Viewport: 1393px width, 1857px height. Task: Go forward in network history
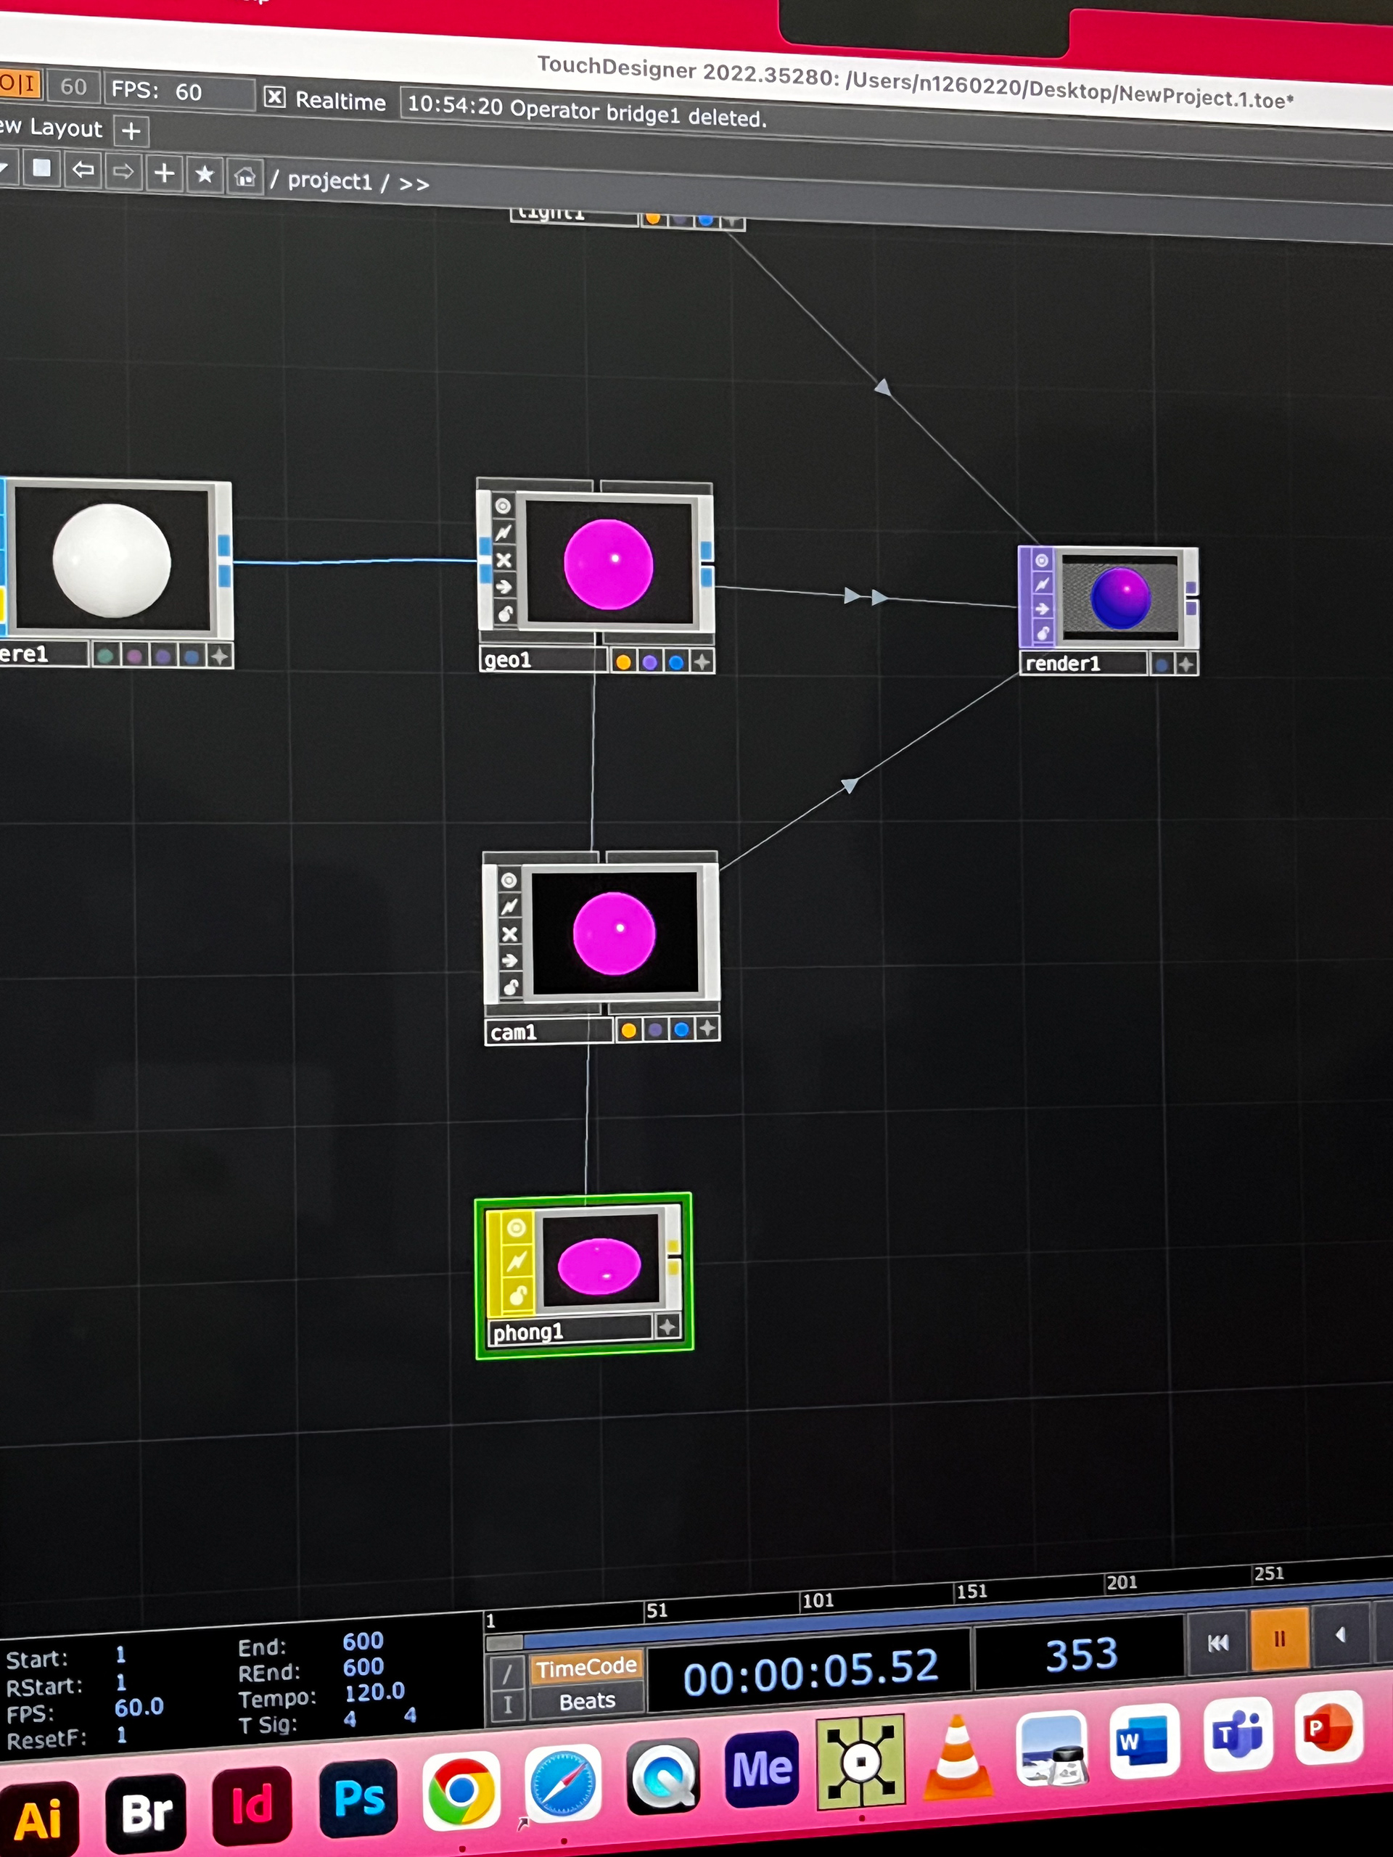[123, 171]
